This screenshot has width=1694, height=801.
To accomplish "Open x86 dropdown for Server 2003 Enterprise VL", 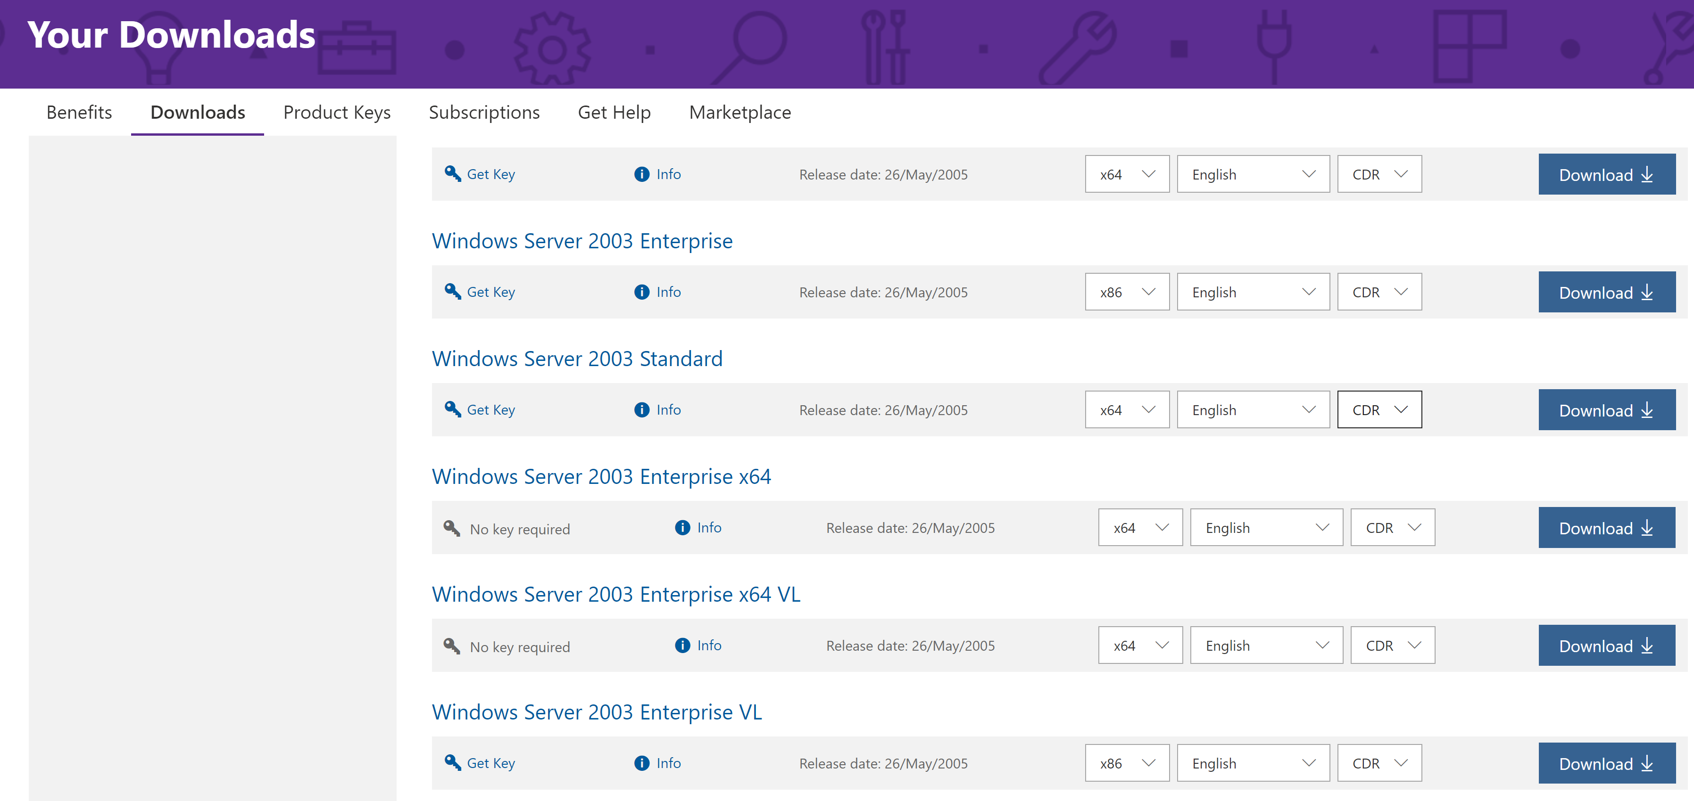I will point(1127,762).
